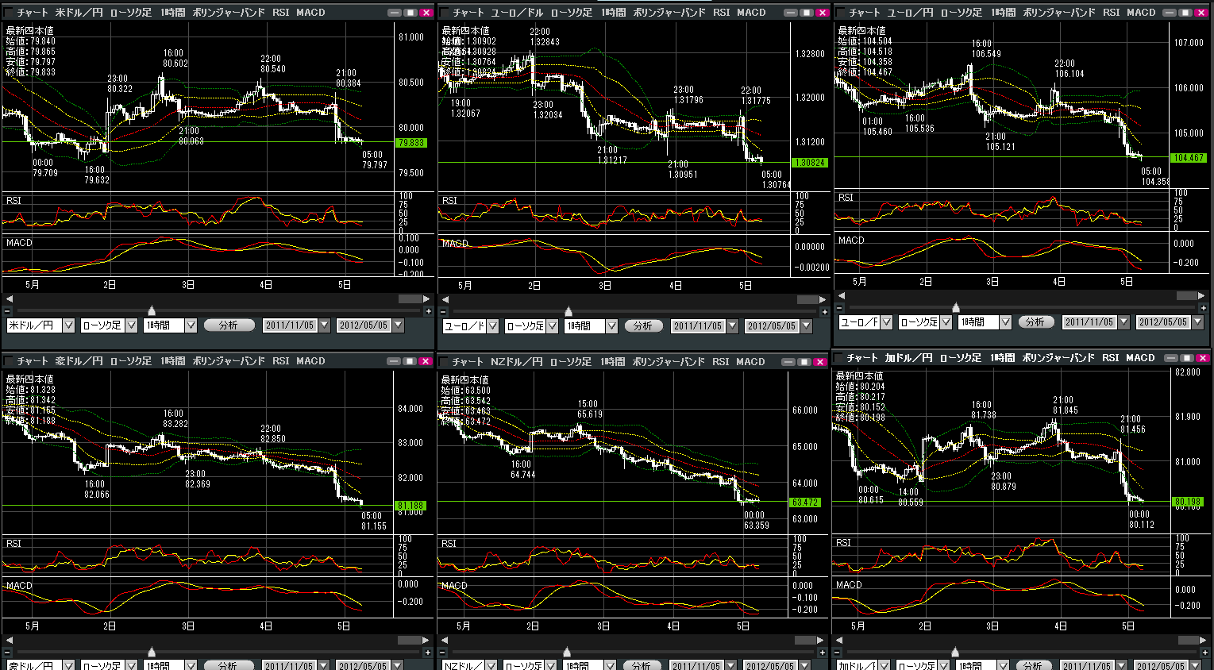Click 分析 button in 米ドル/円 chart
This screenshot has height=670, width=1214.
tap(229, 325)
